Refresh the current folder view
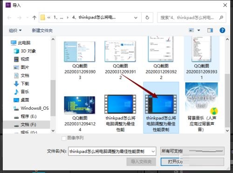 tap(147, 18)
